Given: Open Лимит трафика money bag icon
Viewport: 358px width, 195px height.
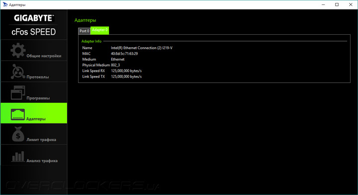Looking at the screenshot, I should [x=18, y=134].
